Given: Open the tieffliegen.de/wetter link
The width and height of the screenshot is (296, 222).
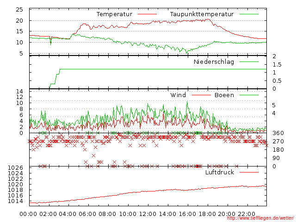Looking at the screenshot, I should coord(260,218).
